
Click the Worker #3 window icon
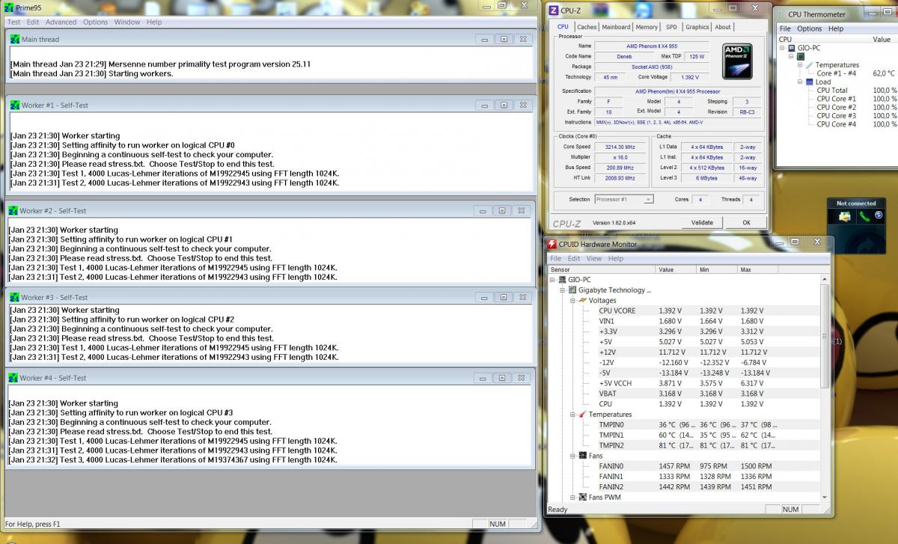(14, 297)
